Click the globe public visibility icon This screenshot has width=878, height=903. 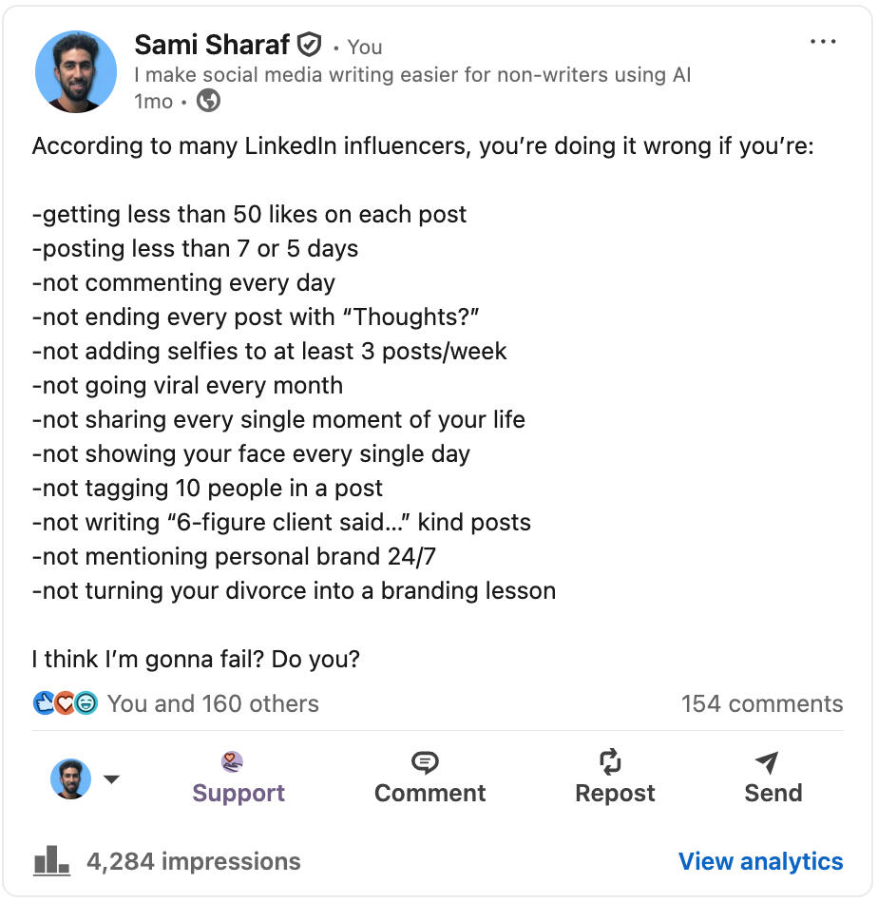pos(208,101)
